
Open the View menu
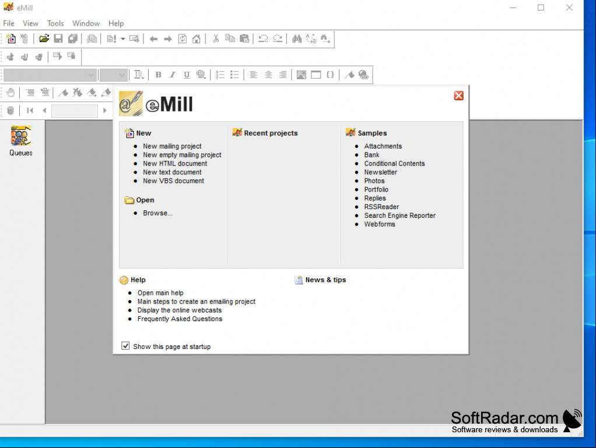(x=30, y=23)
